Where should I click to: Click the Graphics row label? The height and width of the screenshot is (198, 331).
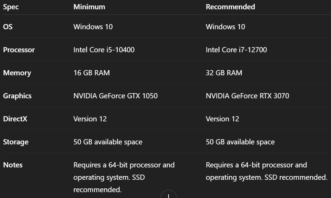click(x=17, y=96)
